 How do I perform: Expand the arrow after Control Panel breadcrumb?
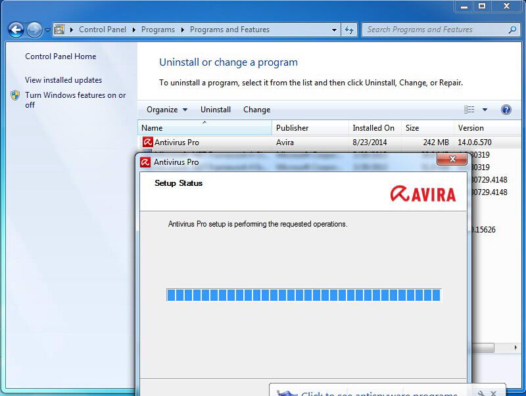point(134,30)
